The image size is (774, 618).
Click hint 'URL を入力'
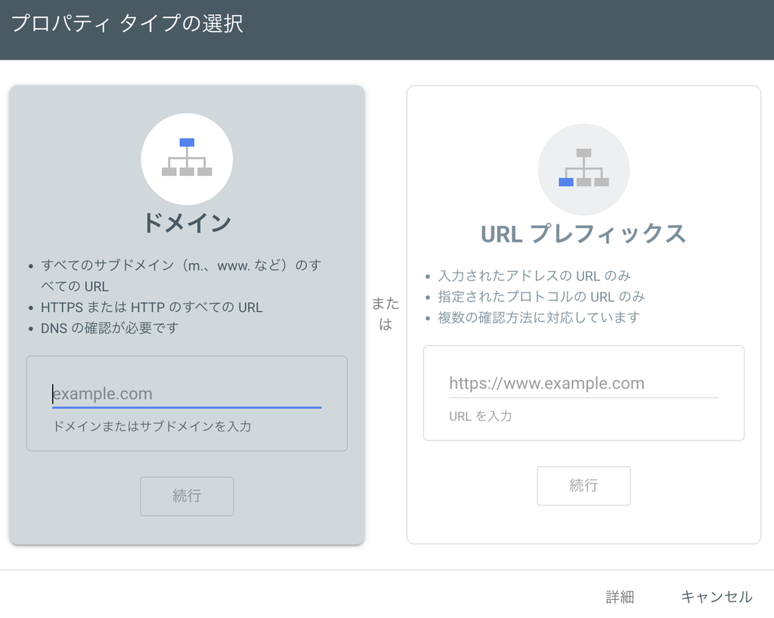point(480,416)
